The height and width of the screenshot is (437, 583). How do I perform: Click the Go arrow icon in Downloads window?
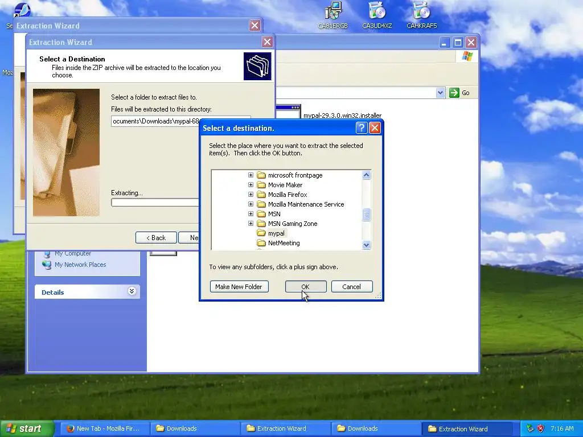click(x=454, y=93)
